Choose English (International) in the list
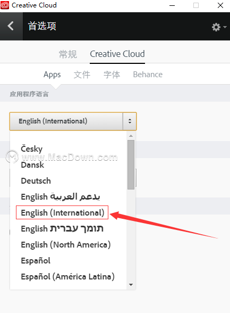The width and height of the screenshot is (230, 313). pos(63,213)
